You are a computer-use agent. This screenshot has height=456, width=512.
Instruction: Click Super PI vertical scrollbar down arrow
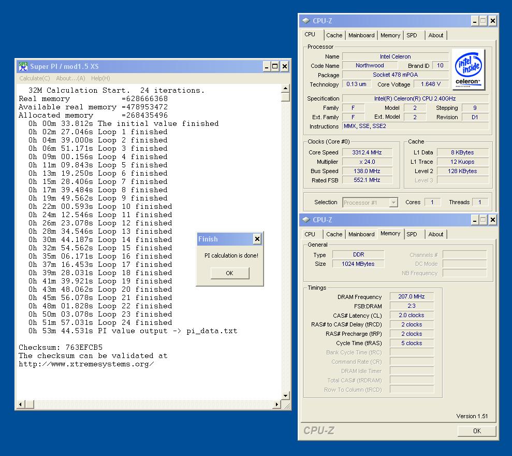285,395
